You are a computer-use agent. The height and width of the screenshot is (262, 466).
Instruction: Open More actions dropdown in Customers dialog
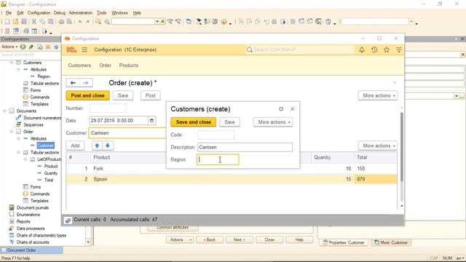coord(273,122)
